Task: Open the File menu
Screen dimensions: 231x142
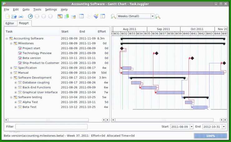Action: click(x=6, y=9)
